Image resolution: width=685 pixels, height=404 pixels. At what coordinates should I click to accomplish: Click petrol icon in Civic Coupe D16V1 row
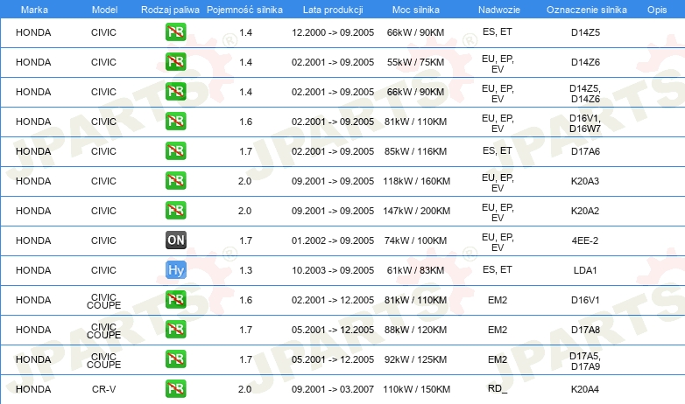tap(175, 299)
